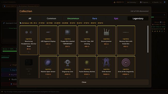Click the Set bonus icon
168x94 pixels.
click(21, 23)
